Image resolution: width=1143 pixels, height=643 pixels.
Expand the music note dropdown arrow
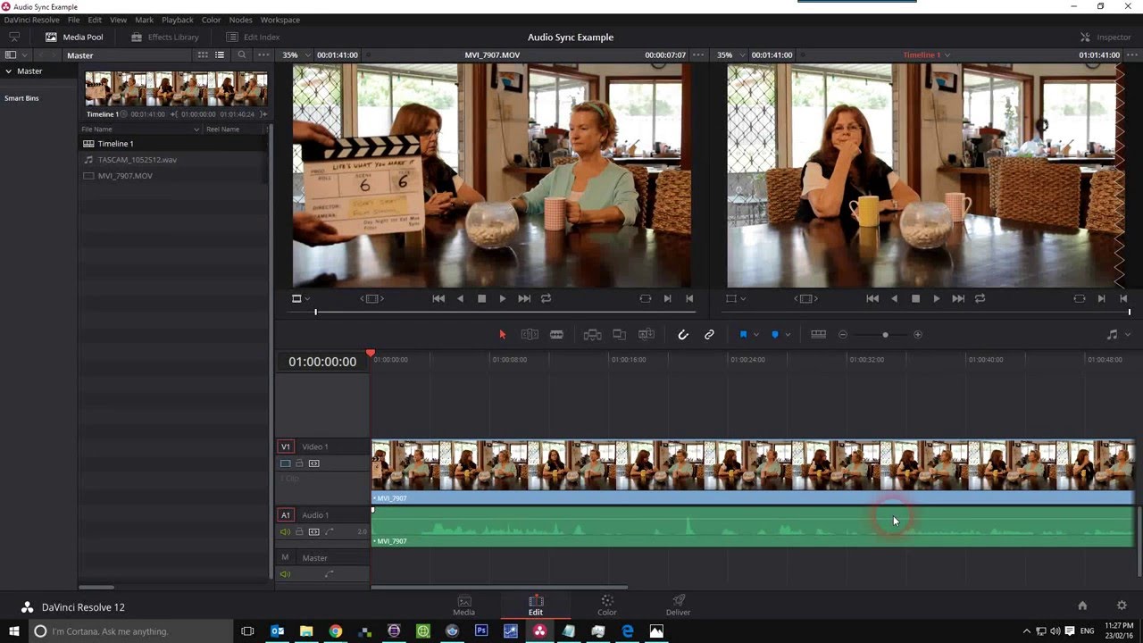[x=1128, y=335]
